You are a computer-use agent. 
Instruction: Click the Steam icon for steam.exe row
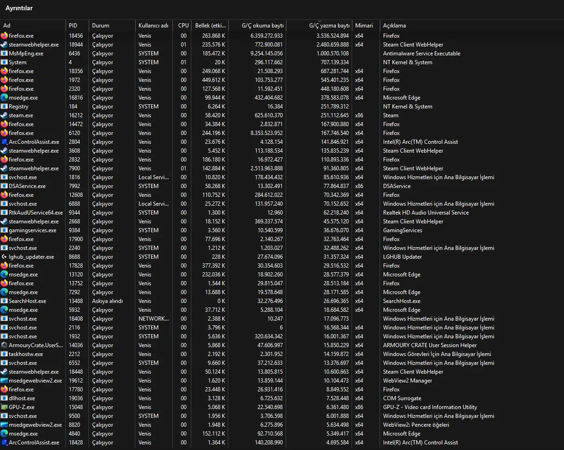coord(4,115)
